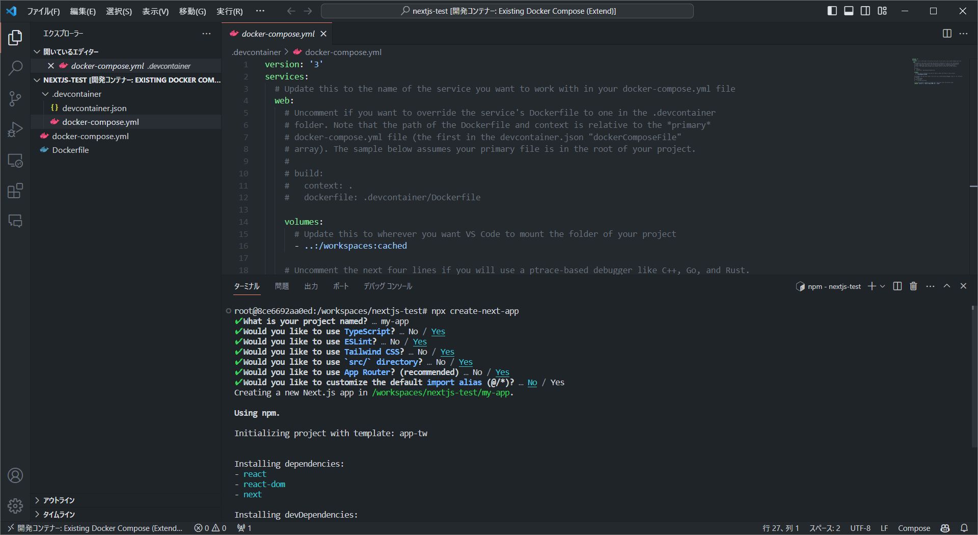Expand the Timeline section

pyautogui.click(x=126, y=515)
